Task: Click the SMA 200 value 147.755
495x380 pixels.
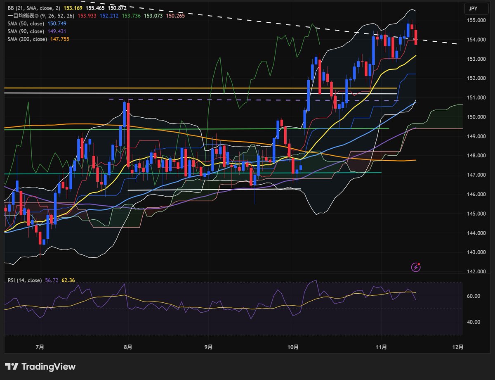Action: (59, 39)
